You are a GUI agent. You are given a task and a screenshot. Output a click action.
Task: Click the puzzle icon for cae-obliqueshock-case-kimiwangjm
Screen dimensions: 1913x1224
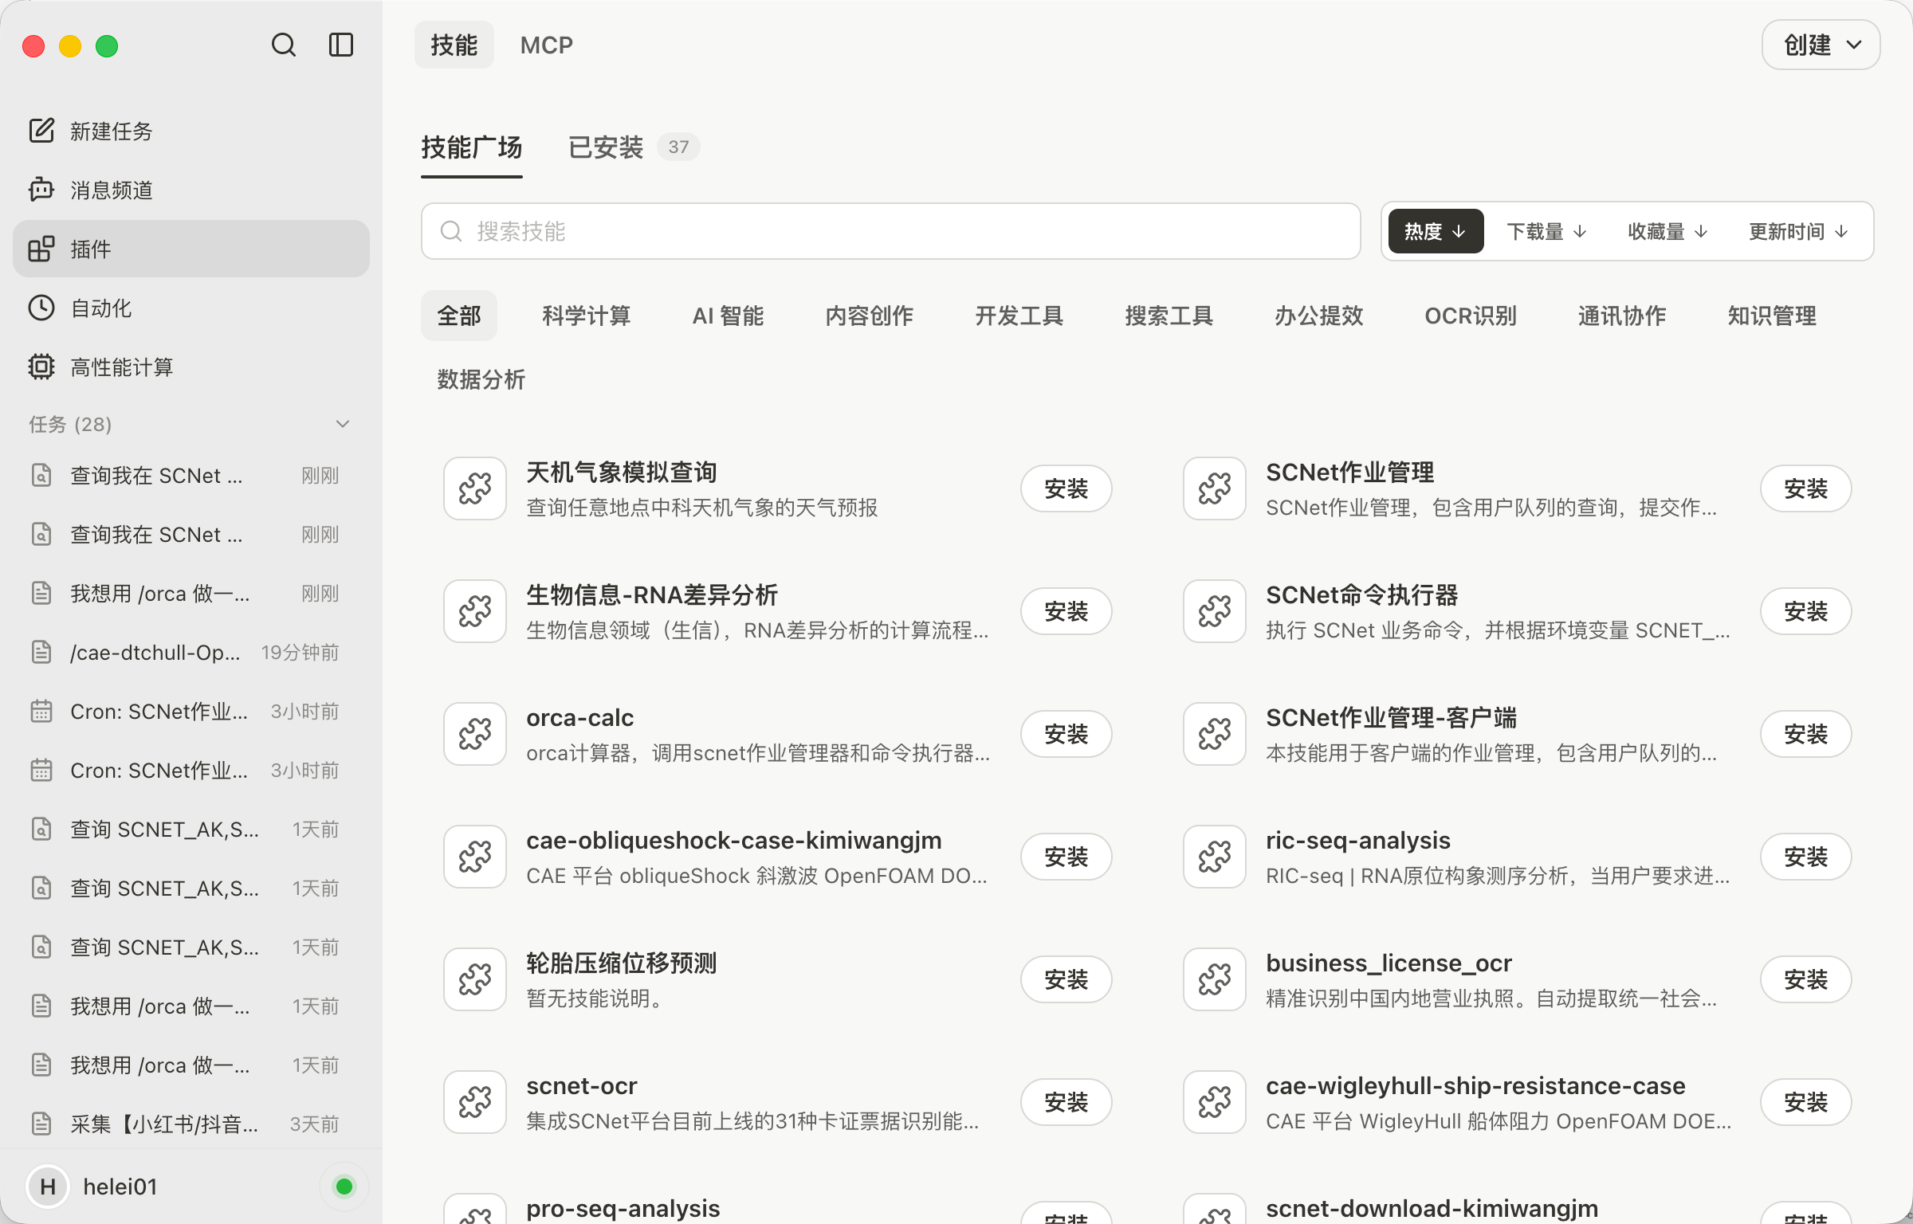(x=475, y=857)
